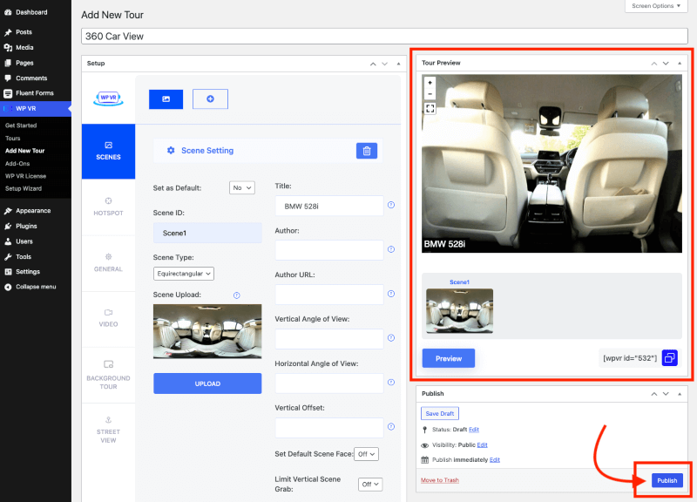The image size is (697, 502).
Task: Show help for Author URL field
Action: coord(391,294)
